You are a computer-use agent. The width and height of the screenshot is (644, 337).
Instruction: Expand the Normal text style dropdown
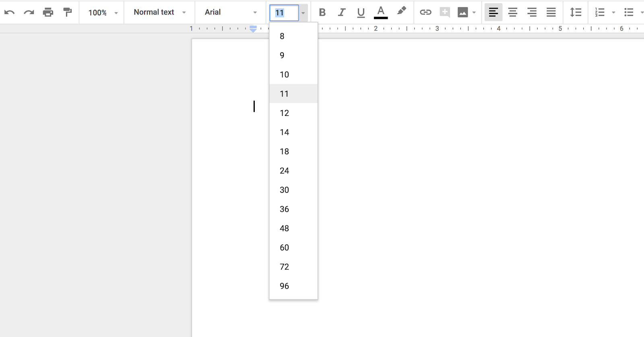[159, 12]
